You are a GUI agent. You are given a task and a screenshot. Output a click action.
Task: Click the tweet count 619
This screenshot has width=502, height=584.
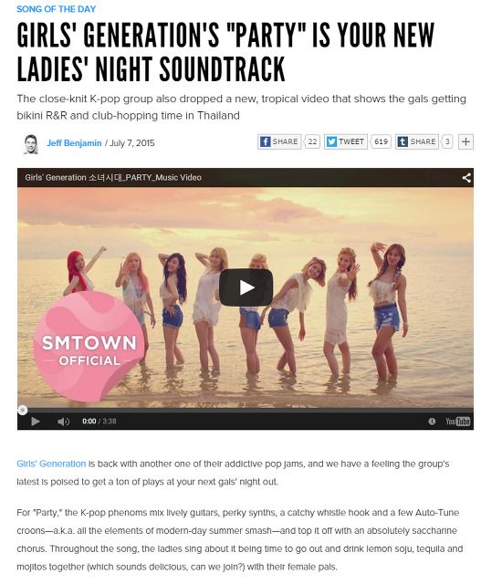pyautogui.click(x=381, y=142)
